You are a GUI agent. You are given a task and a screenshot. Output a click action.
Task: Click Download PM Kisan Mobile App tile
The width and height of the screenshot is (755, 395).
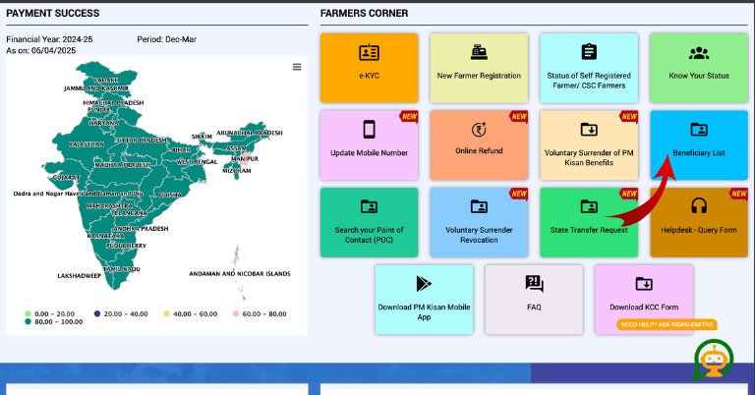424,300
